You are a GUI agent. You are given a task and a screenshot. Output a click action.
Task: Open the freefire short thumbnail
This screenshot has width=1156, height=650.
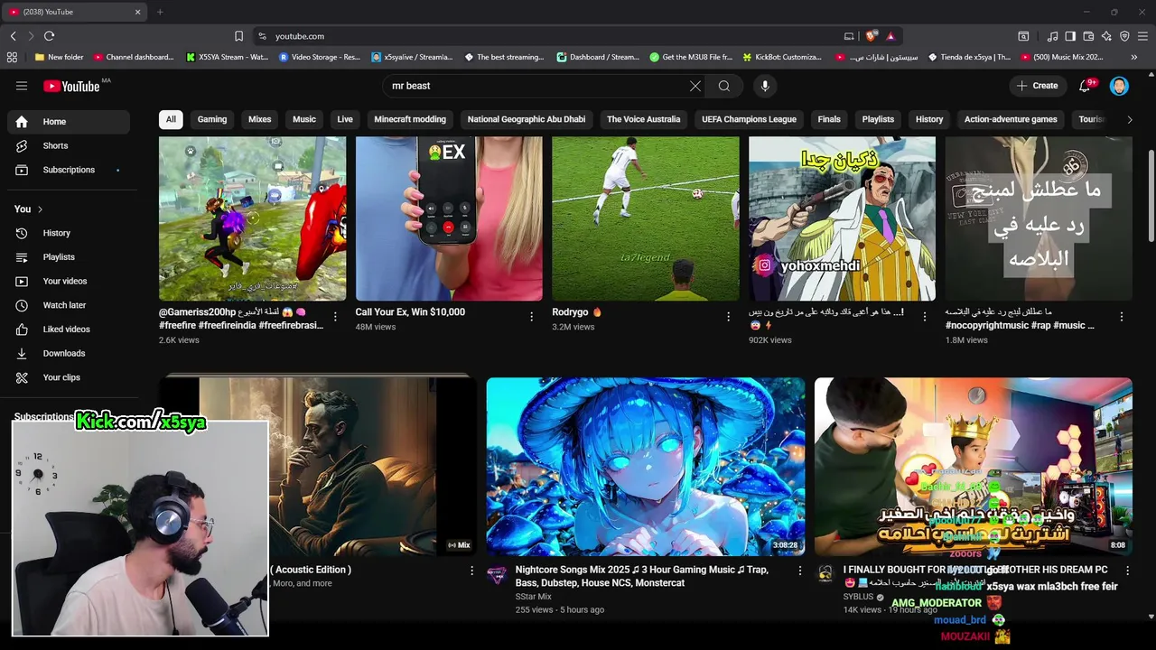pos(252,218)
